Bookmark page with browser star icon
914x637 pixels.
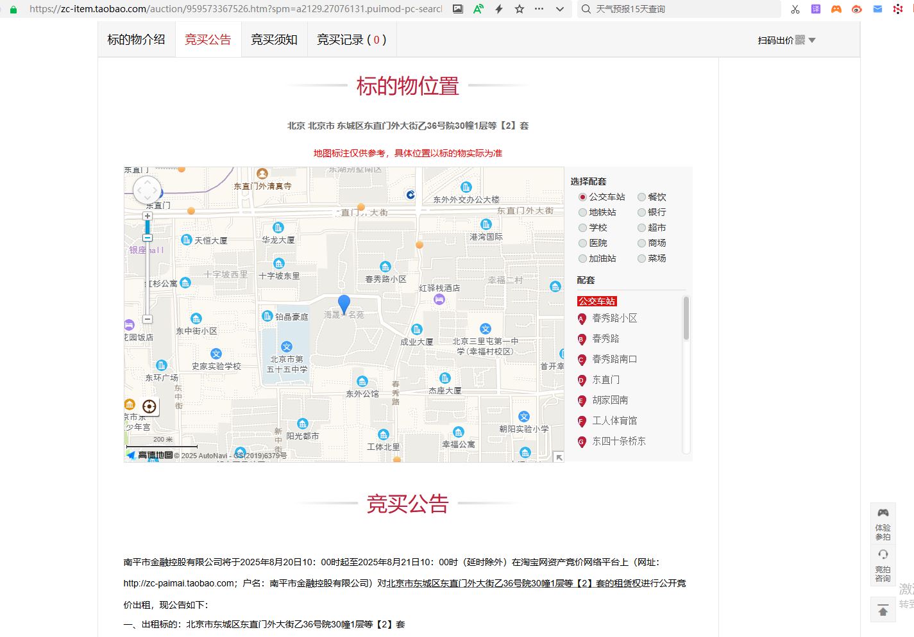[520, 9]
